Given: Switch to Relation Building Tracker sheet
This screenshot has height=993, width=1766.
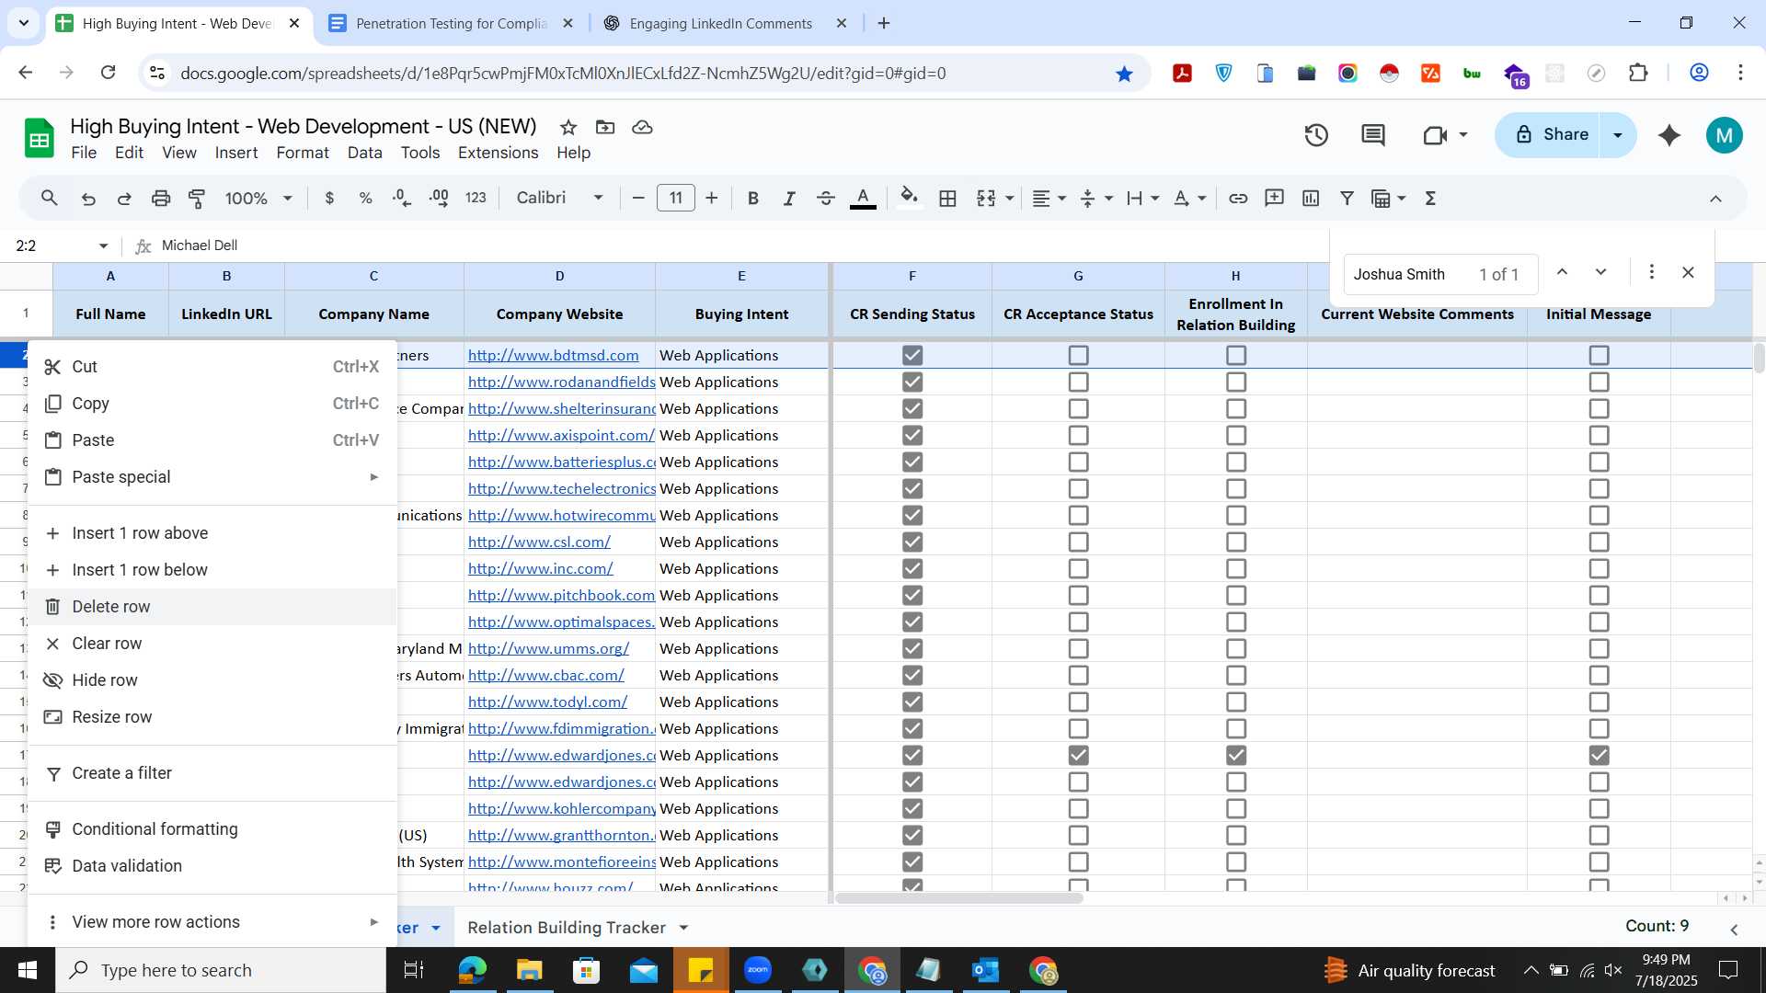Looking at the screenshot, I should click(x=566, y=928).
